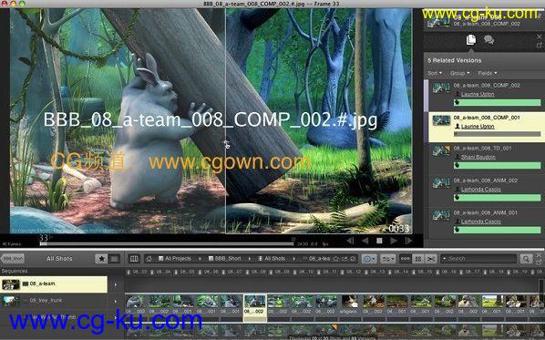The image size is (545, 340).
Task: Open Laurine Upton link under COMP_002
Action: [x=478, y=94]
